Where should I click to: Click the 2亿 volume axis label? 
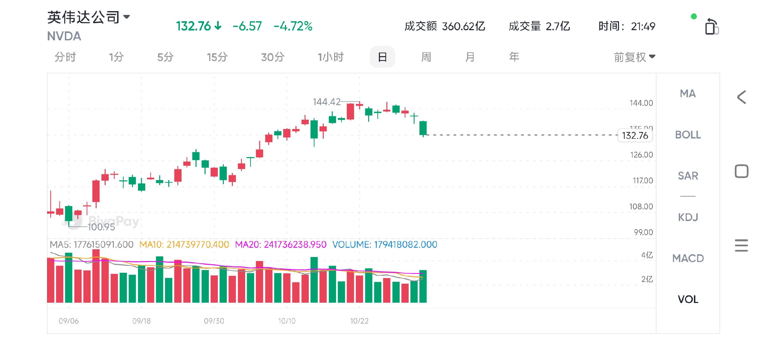[647, 279]
